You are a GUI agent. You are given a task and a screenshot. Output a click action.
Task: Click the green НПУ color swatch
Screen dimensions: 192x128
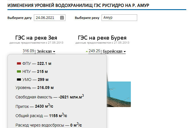click(x=19, y=71)
